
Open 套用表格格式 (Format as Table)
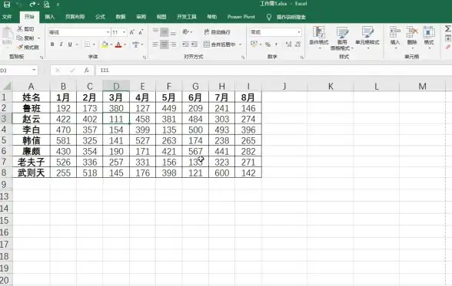[x=342, y=38]
